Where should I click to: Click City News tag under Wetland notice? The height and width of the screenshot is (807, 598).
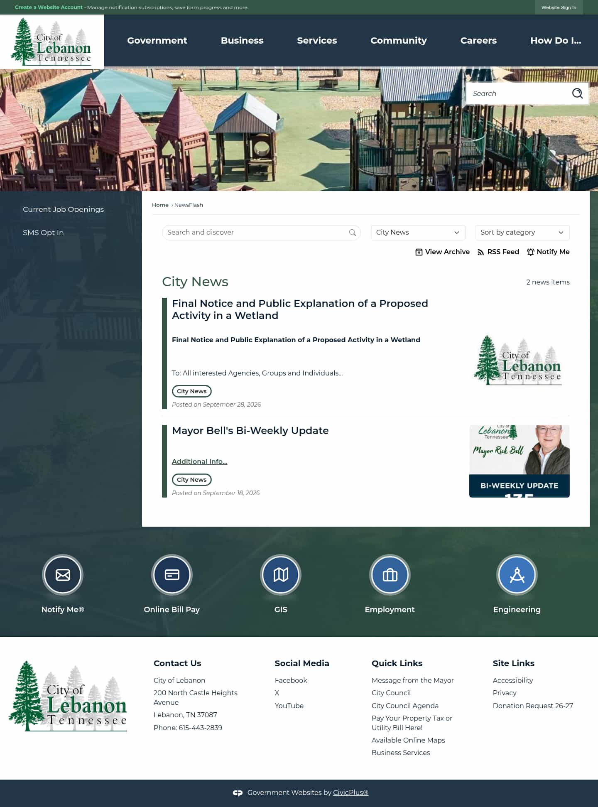pos(191,391)
